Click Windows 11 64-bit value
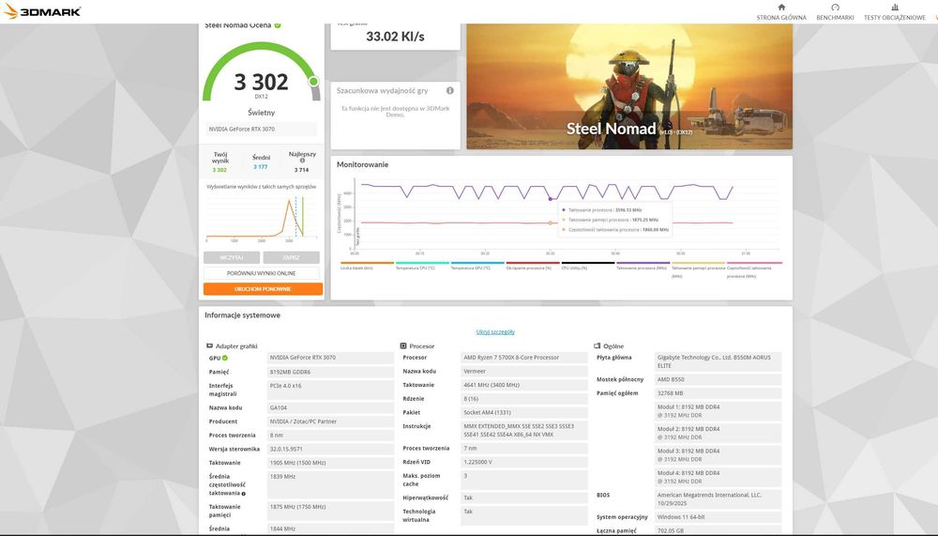This screenshot has height=536, width=938. (718, 517)
